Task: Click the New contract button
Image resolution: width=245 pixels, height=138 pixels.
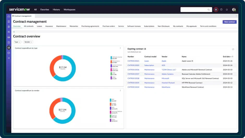Action: pyautogui.click(x=229, y=22)
